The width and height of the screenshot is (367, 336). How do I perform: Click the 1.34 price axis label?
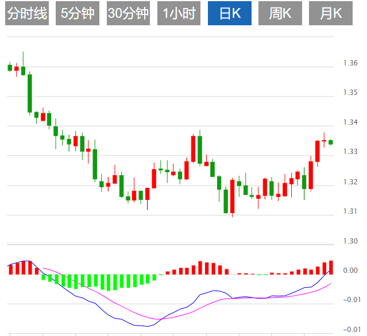coord(350,122)
